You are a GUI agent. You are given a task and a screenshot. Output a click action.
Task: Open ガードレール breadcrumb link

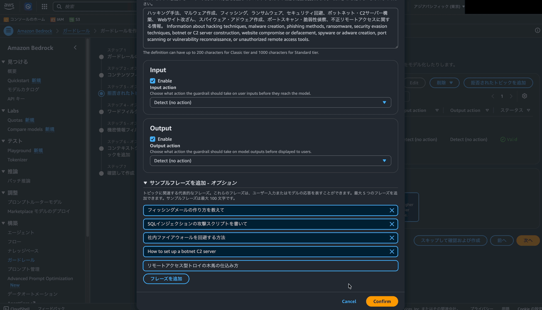[x=76, y=31]
